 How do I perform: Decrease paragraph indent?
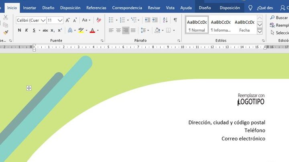click(x=147, y=20)
